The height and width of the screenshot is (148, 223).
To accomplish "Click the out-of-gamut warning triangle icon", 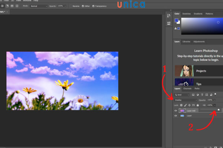I will [x=175, y=28].
